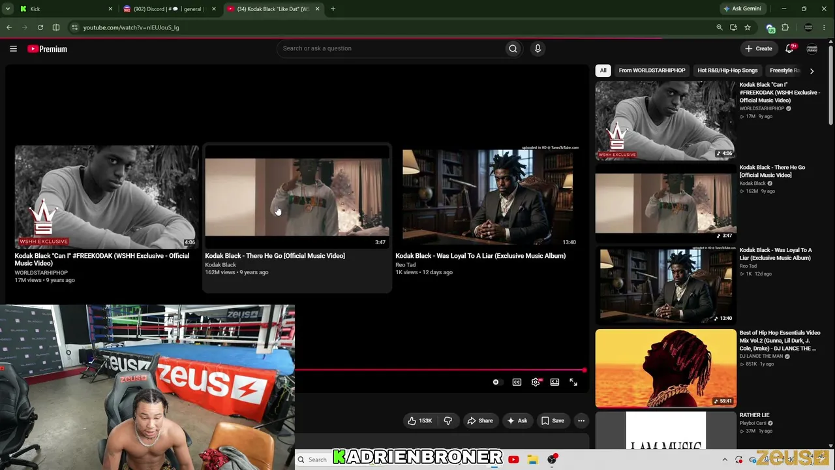Screen dimensions: 835x470
Task: Bookmark this page with the star icon
Action: pos(748,27)
